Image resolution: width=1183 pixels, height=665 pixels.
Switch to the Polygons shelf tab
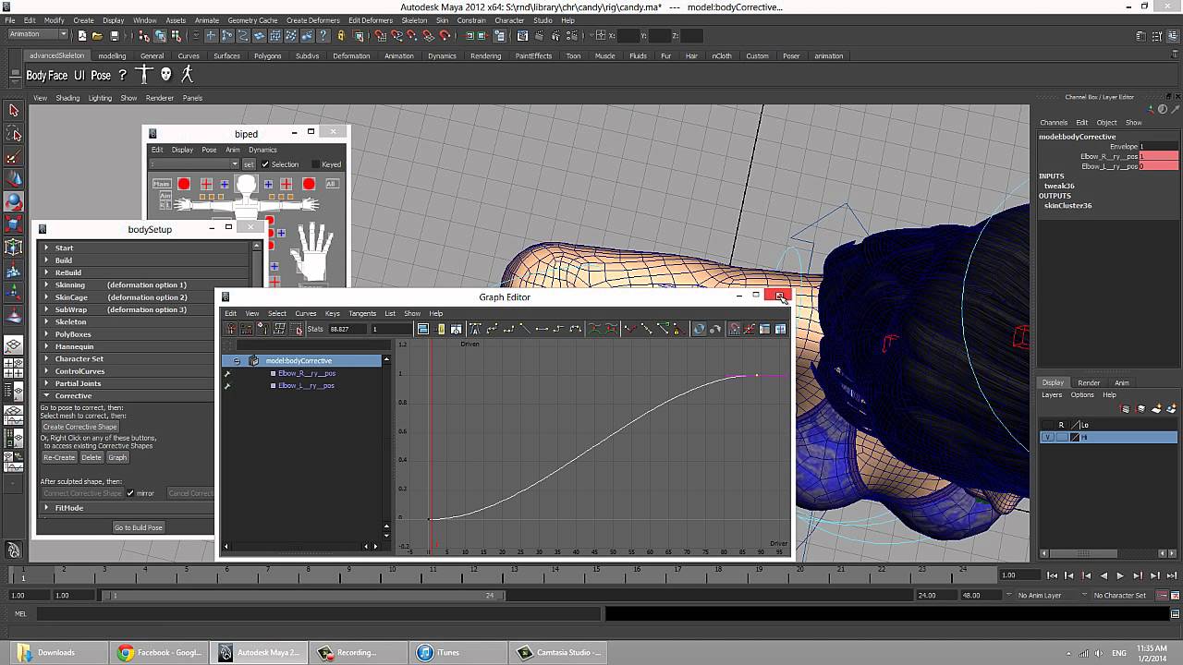268,55
